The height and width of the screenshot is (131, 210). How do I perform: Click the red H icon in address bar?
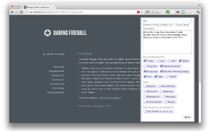(x=138, y=12)
